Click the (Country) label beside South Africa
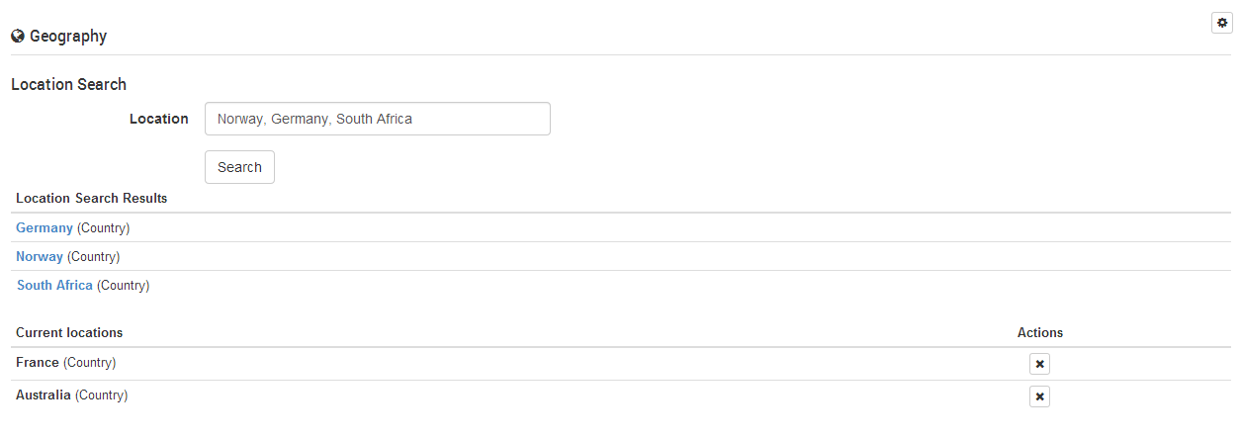Viewport: 1241px width, 439px height. (124, 285)
